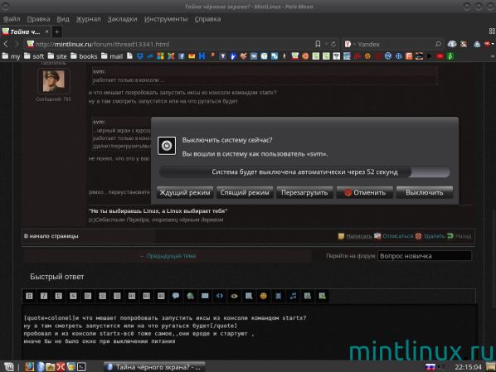The width and height of the screenshot is (496, 372).
Task: Click the 'Спящий режим' button
Action: [x=245, y=192]
